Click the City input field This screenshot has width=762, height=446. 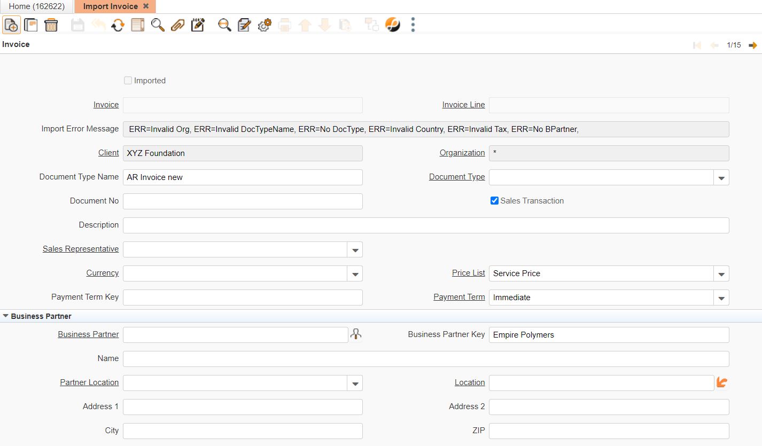pos(243,431)
